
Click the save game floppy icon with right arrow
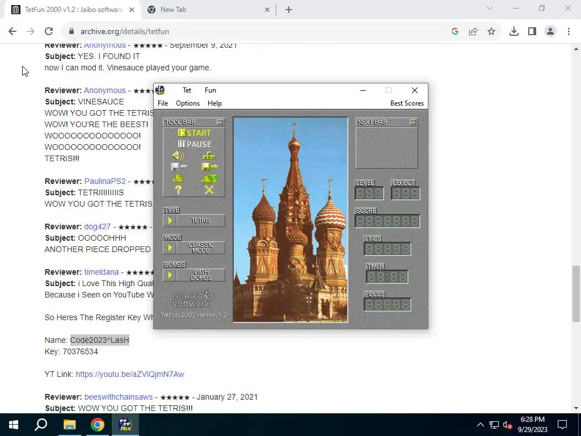point(210,167)
